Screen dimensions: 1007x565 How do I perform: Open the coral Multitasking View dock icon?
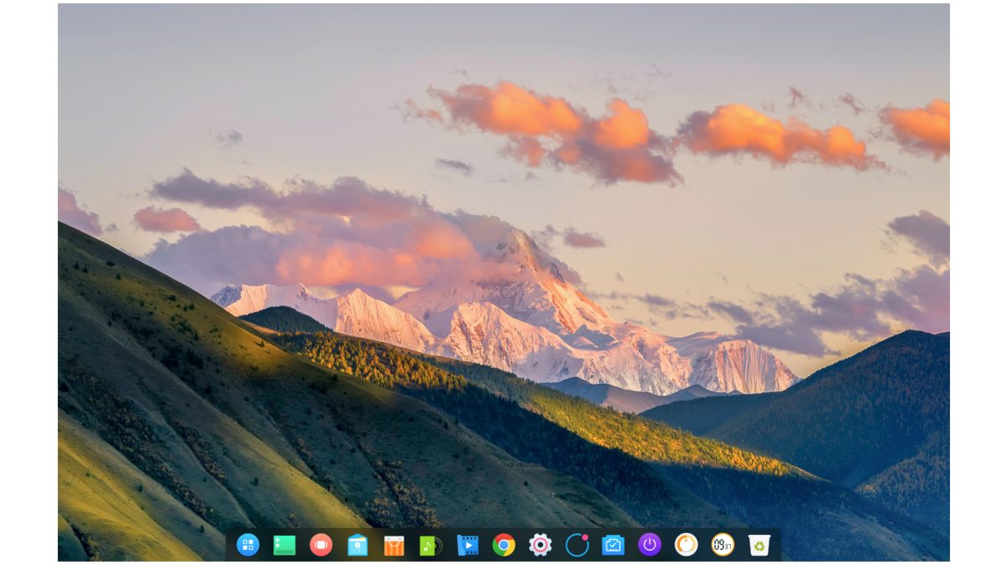321,545
